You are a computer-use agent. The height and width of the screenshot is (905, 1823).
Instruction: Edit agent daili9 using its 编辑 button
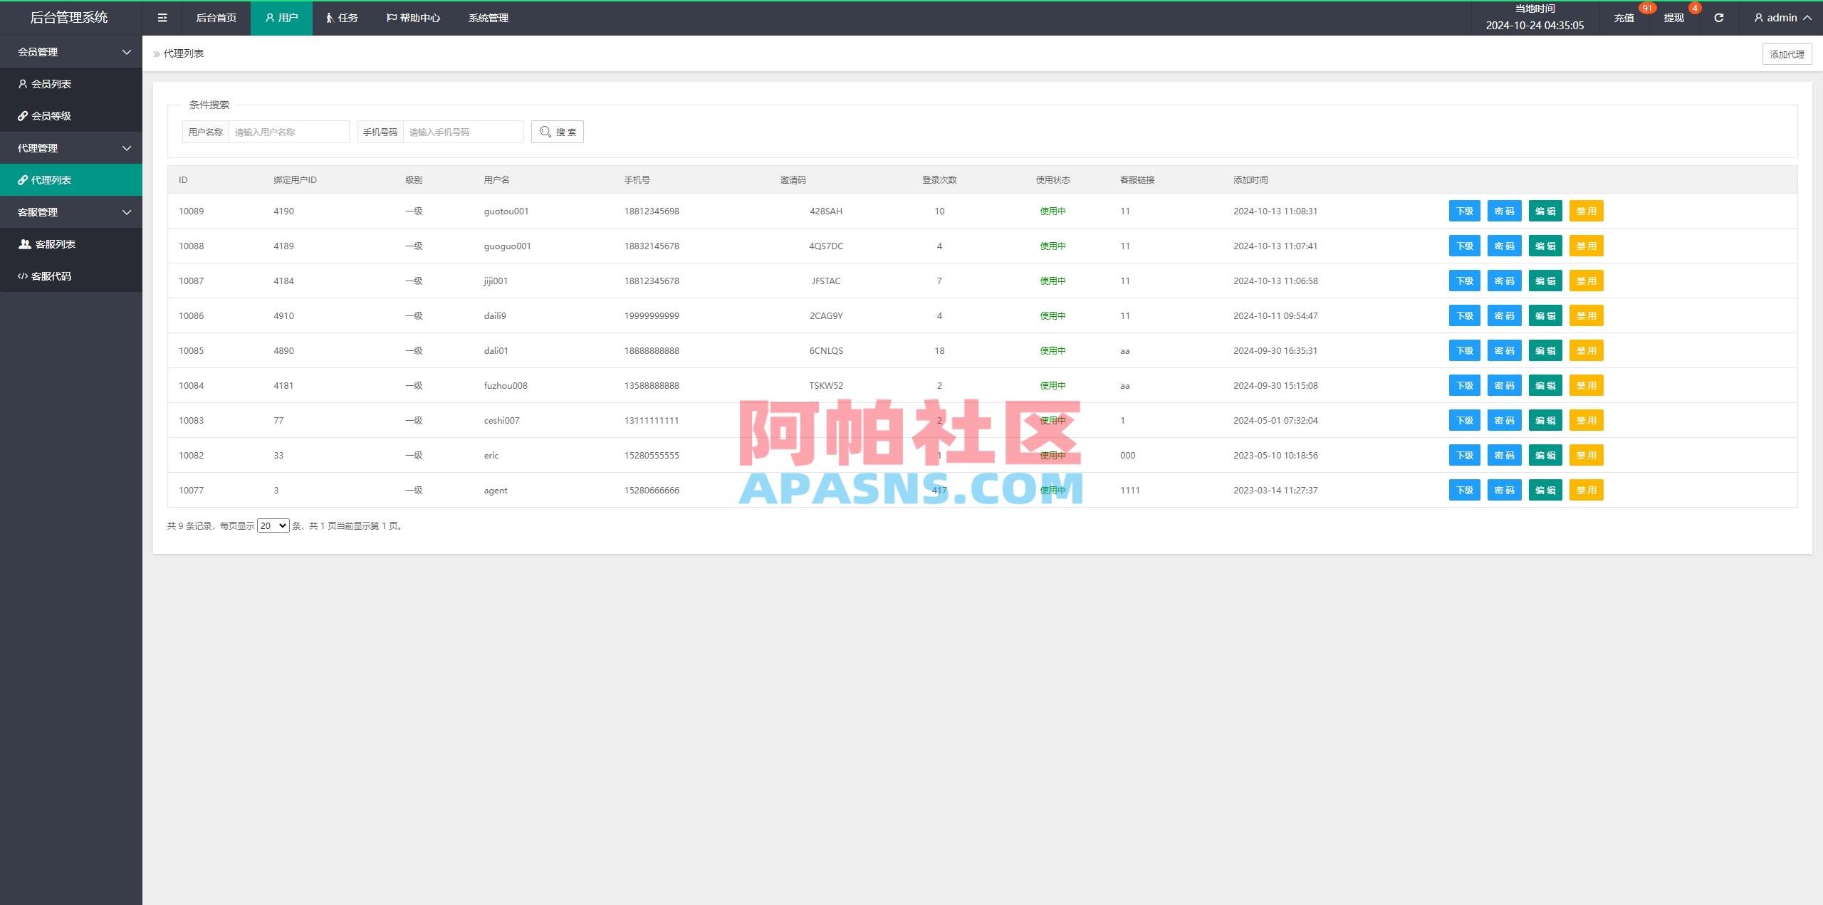(1545, 315)
